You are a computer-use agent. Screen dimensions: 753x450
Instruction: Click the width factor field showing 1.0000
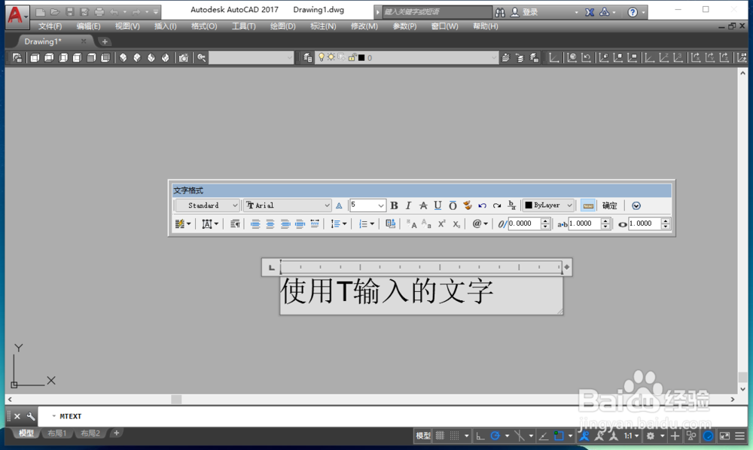pos(645,223)
